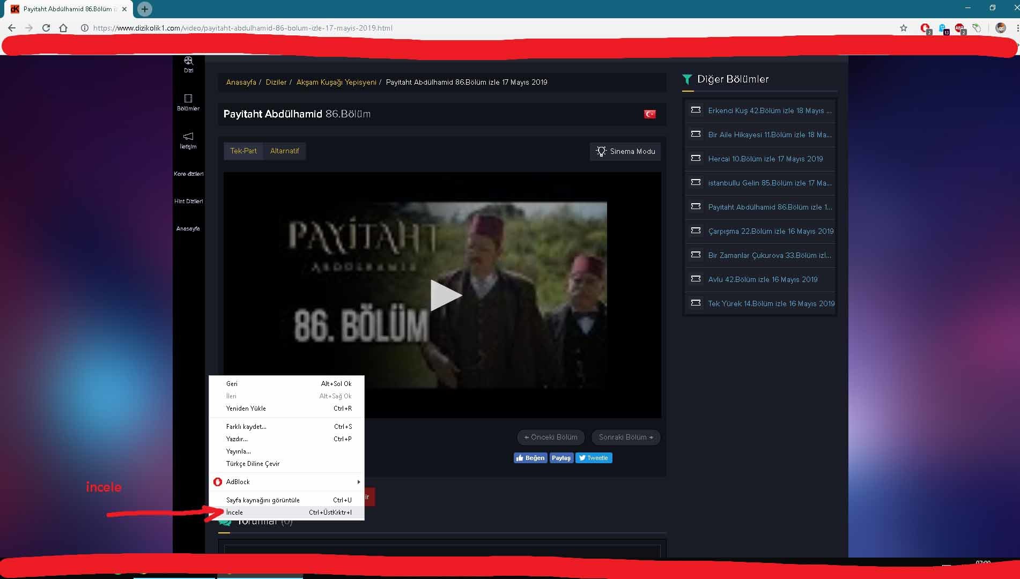
Task: Open Erkenci Kuş 42.Bölüm link
Action: click(770, 110)
